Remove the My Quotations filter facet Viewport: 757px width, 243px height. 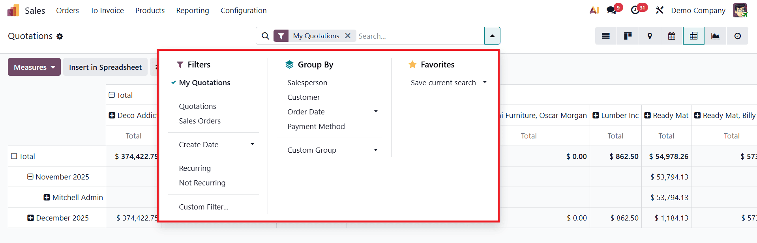pyautogui.click(x=348, y=36)
